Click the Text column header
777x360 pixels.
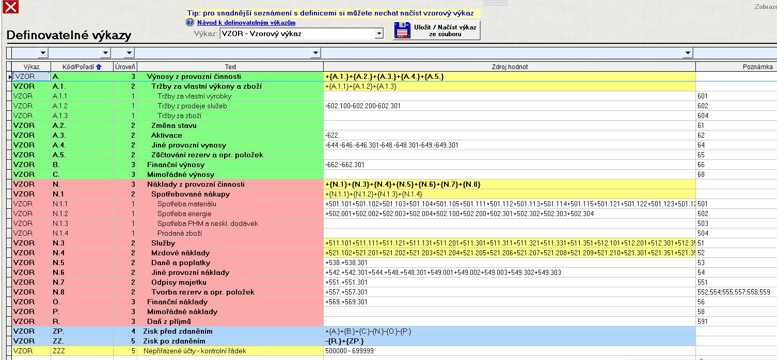point(231,67)
